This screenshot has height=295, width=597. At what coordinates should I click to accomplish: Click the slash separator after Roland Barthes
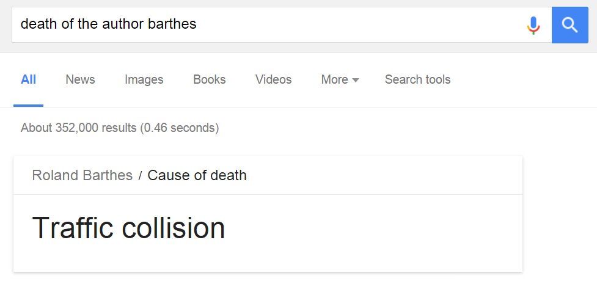140,176
